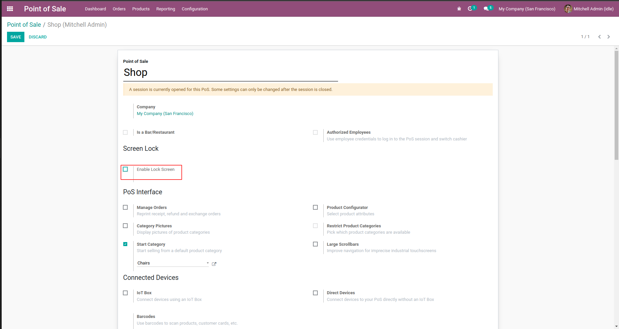The height and width of the screenshot is (329, 619).
Task: Expand the Chairs start category dropdown
Action: tap(207, 263)
